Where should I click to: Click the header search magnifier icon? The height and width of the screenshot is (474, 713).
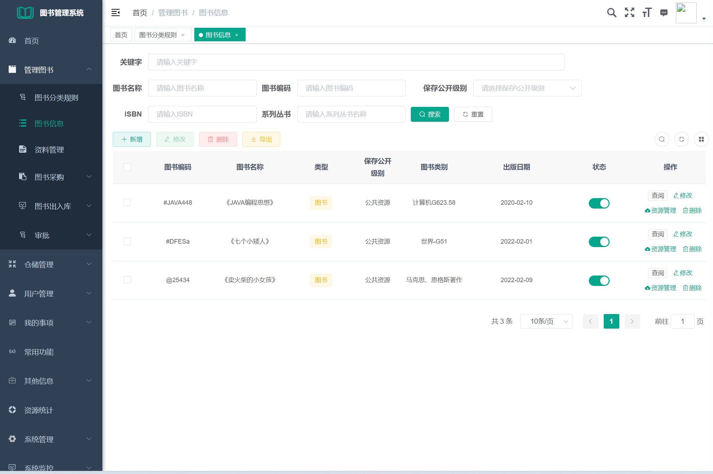(611, 13)
